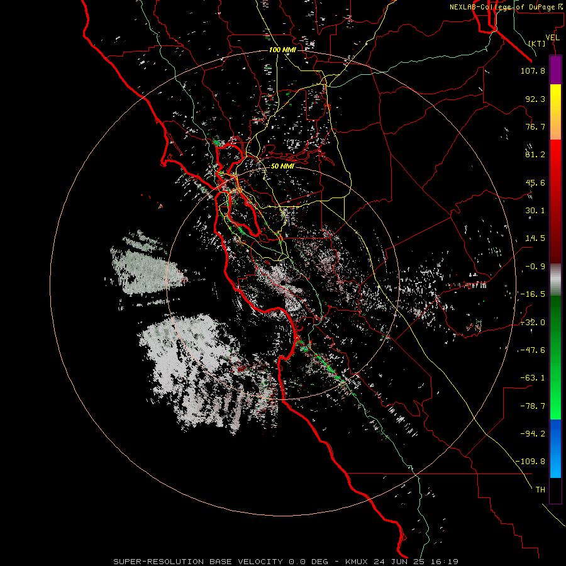
Task: Click the purple segment of the velocity color bar
Action: pyautogui.click(x=555, y=70)
